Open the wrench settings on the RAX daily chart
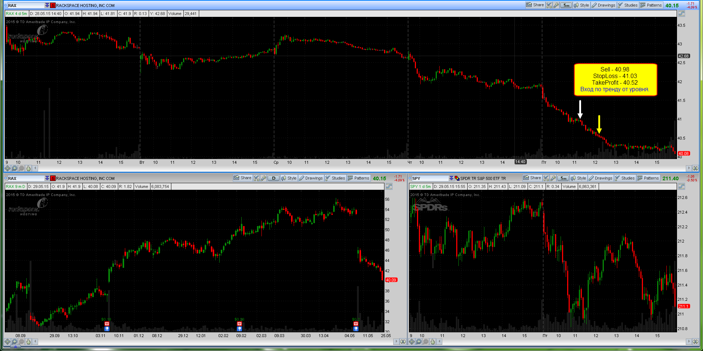This screenshot has height=351, width=703. [x=263, y=178]
